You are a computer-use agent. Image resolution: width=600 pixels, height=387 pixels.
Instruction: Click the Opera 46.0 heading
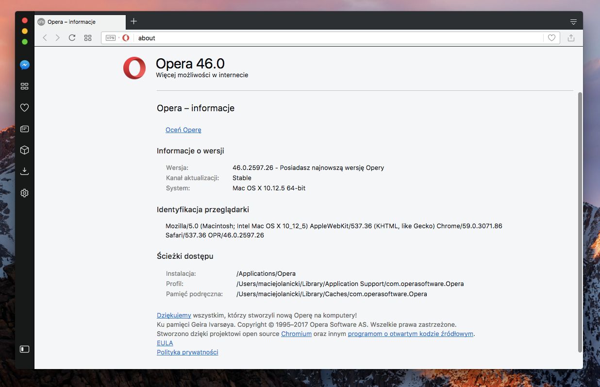(x=190, y=64)
